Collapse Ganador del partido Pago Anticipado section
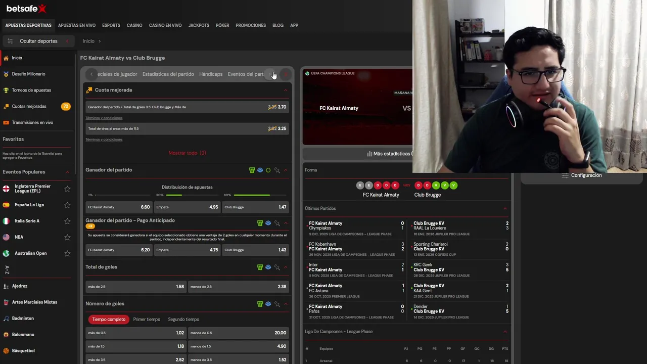Viewport: 647px width, 364px height. [286, 223]
